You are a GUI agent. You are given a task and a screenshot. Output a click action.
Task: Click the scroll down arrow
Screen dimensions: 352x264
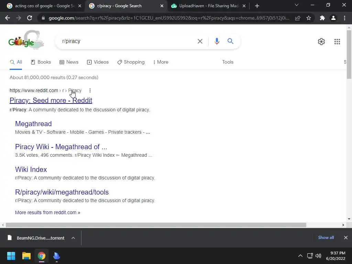tap(349, 219)
